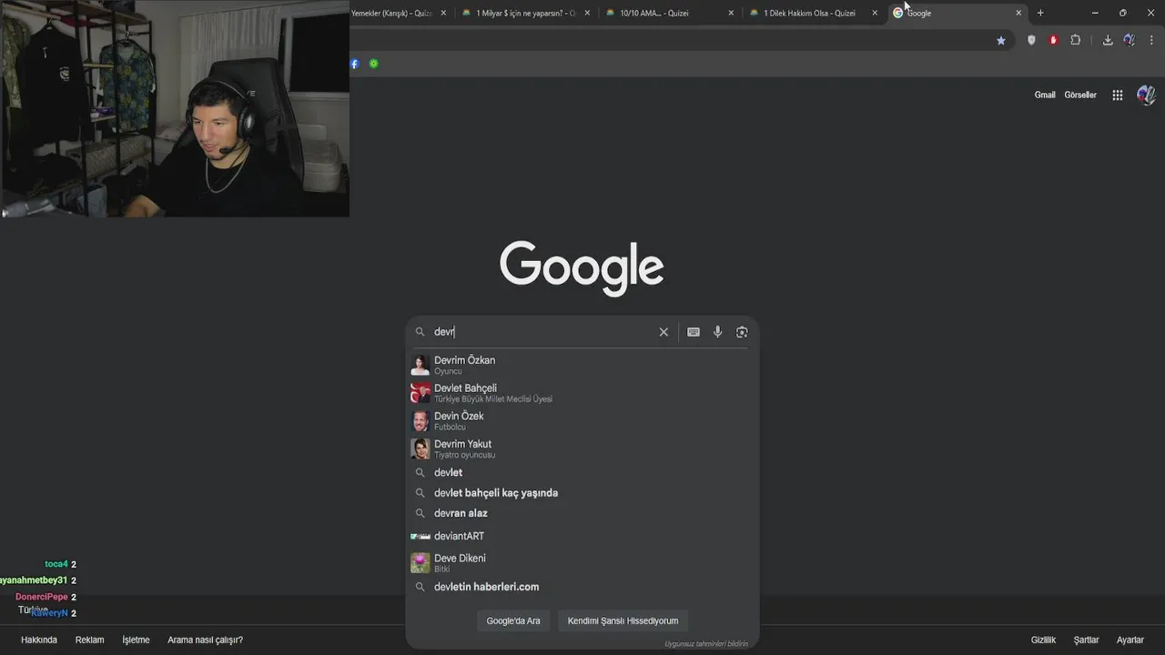Screen dimensions: 1165x655
Task: Open the Google apps grid
Action: pos(1118,95)
